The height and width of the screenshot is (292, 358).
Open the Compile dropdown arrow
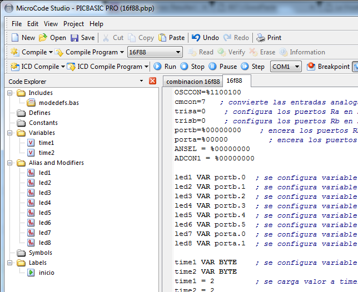click(x=51, y=52)
